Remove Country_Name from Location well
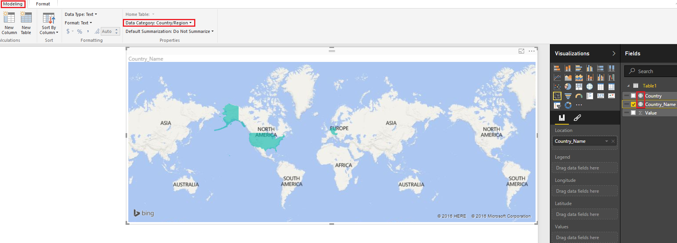 click(x=613, y=141)
